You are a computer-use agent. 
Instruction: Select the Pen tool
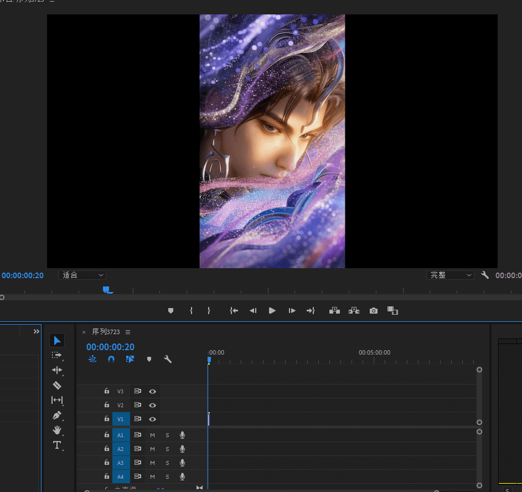(x=57, y=415)
